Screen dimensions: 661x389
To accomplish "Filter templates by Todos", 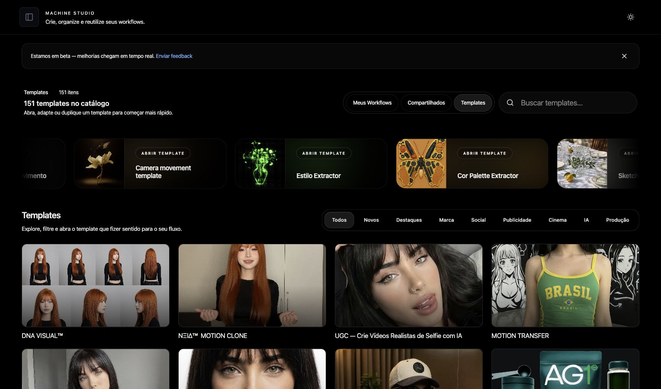I will point(339,220).
